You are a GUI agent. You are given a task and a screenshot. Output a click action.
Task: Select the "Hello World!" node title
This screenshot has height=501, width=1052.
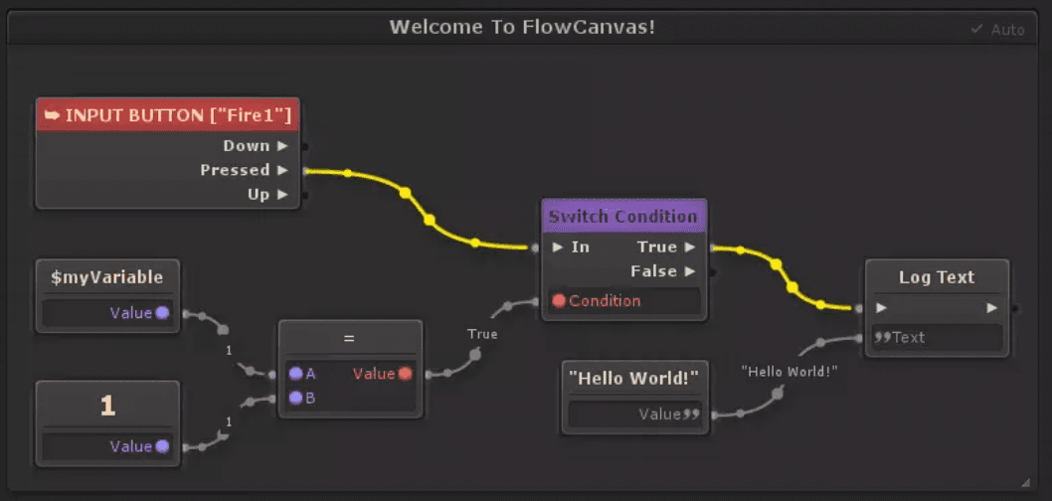634,379
